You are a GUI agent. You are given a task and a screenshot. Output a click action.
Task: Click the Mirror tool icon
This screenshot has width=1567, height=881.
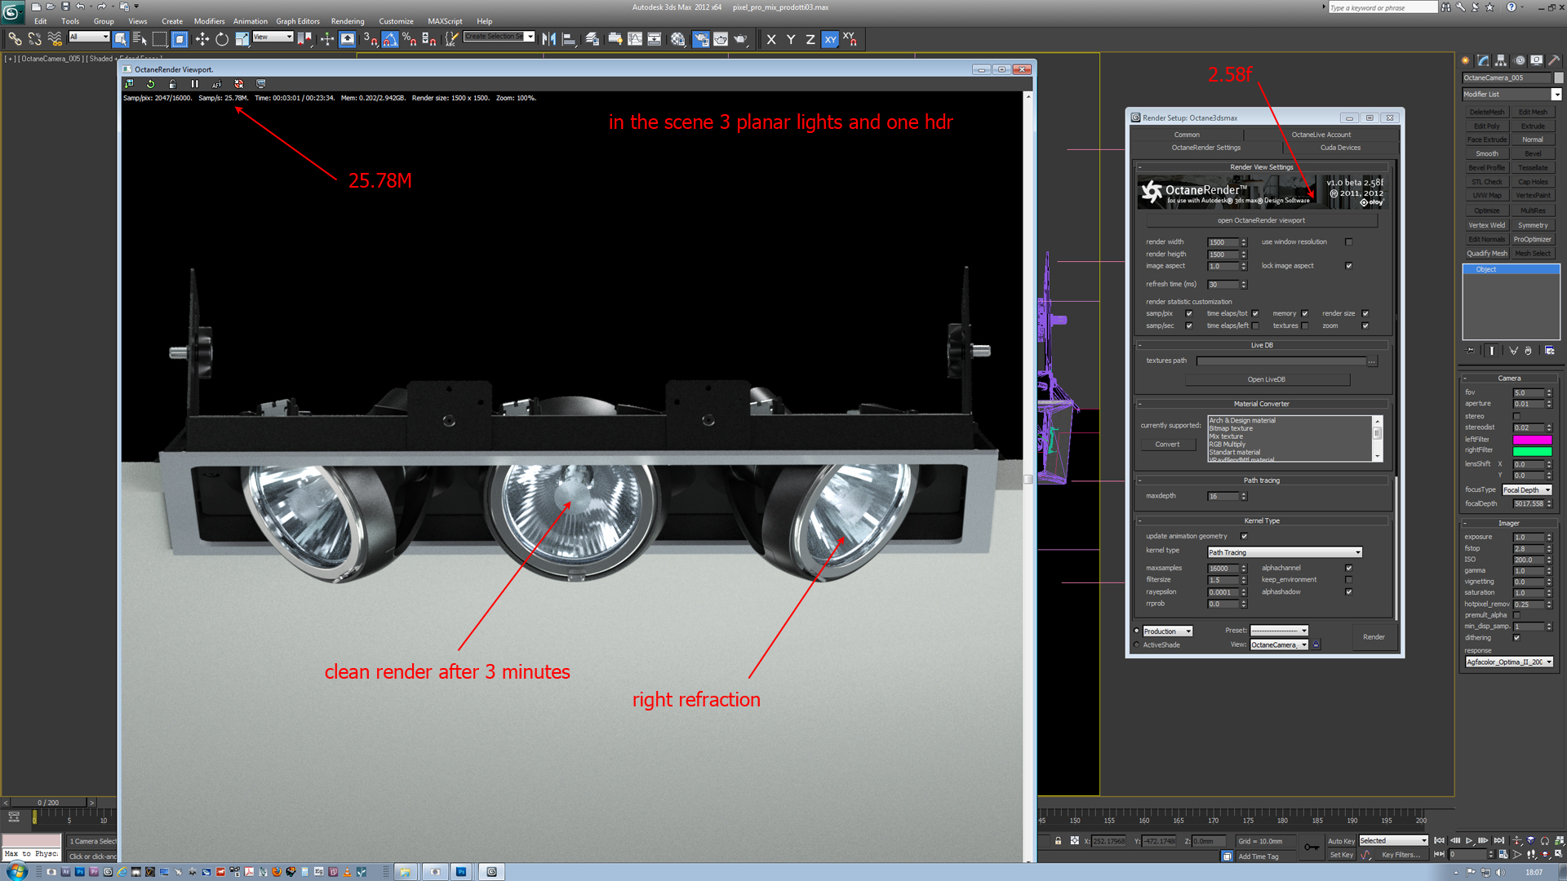pyautogui.click(x=548, y=39)
